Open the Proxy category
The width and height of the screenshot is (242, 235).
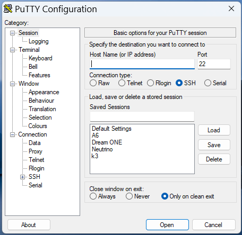pos(36,151)
